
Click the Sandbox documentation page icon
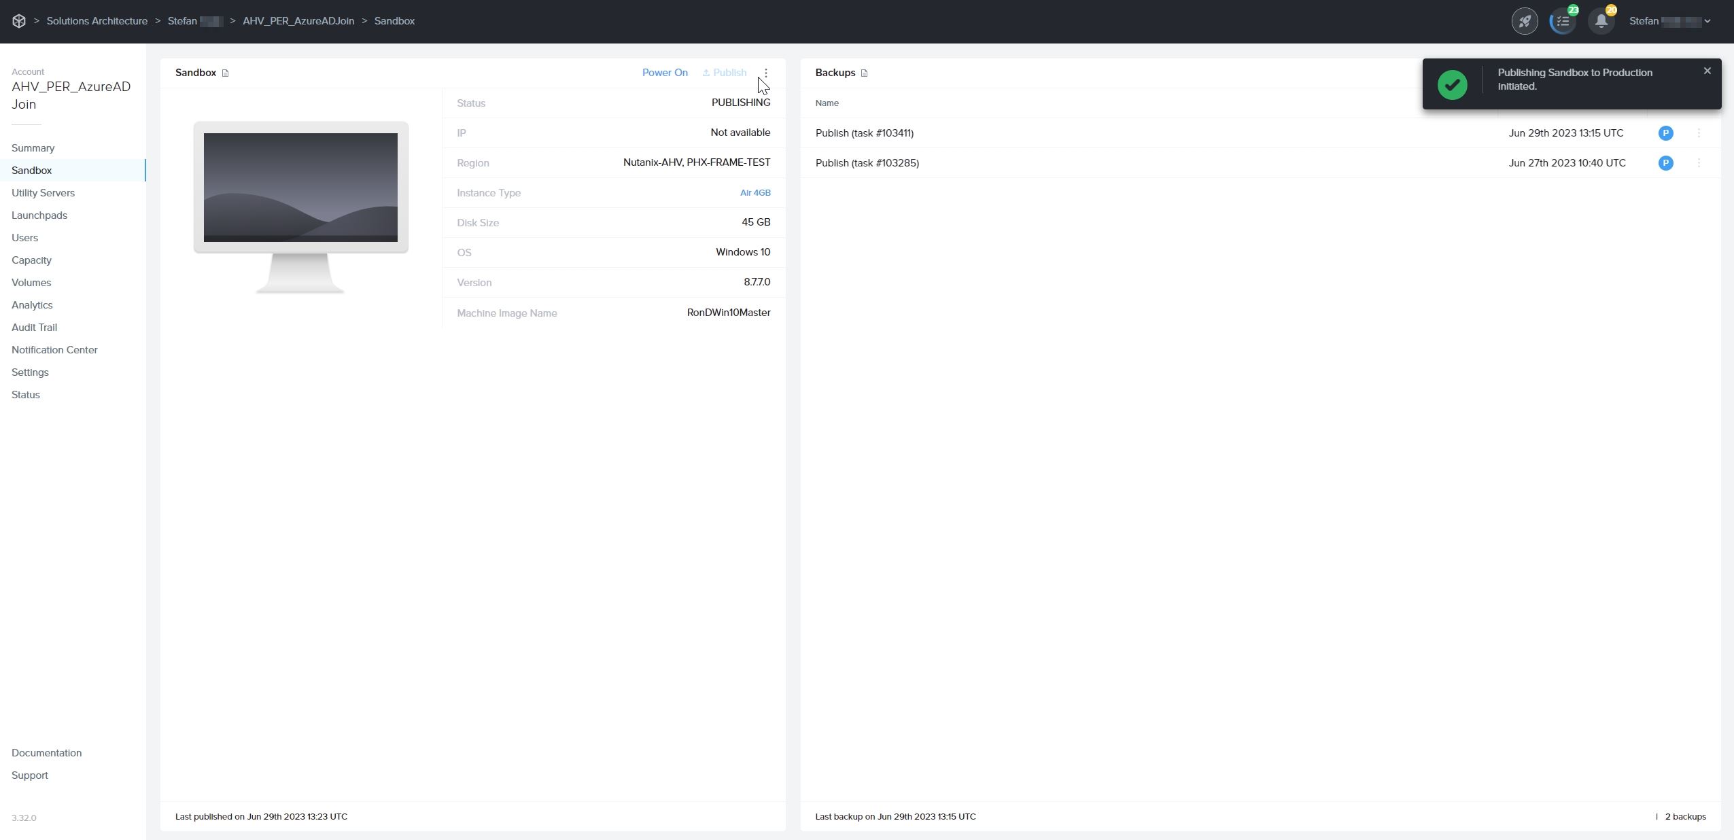pos(226,72)
